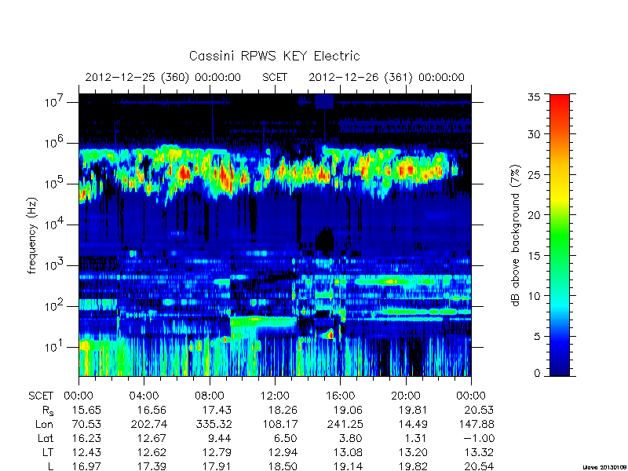Click the spectrogram plot area
The height and width of the screenshot is (471, 628).
click(x=275, y=235)
